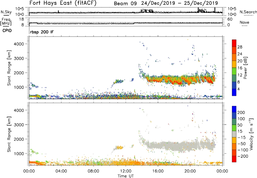Click the 'rbsp 200 IF' text
The image size is (257, 178).
(42, 32)
